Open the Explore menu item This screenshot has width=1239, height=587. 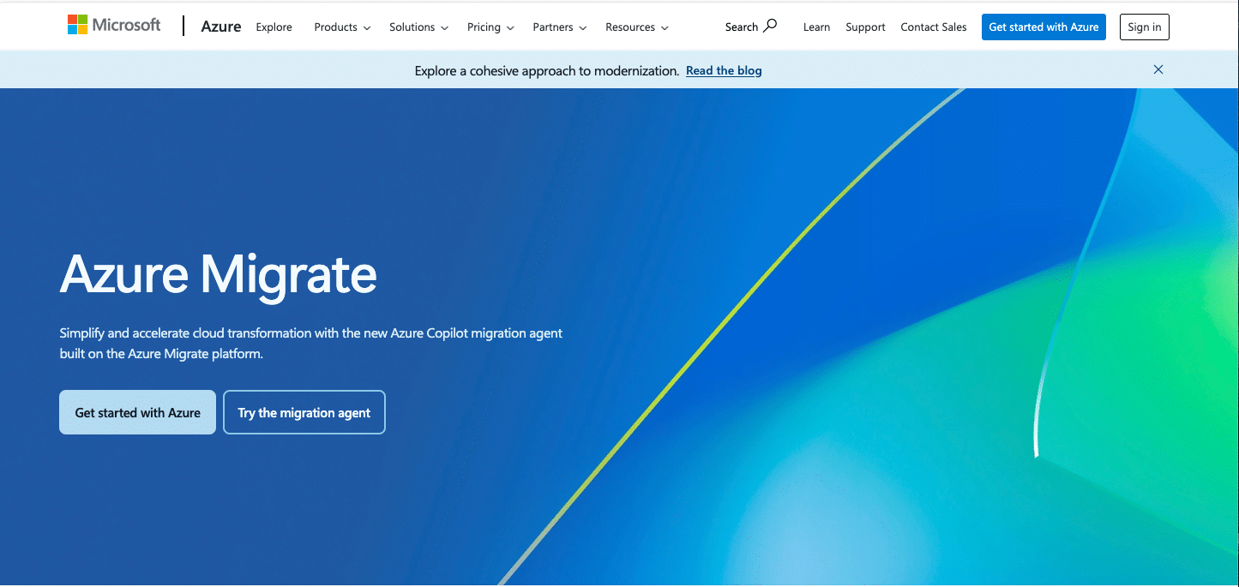point(274,27)
